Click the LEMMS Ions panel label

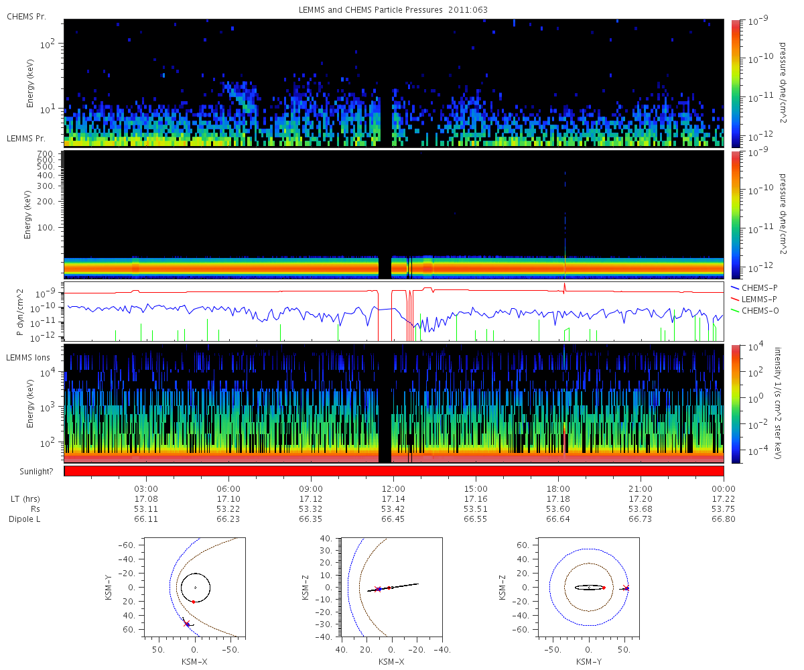27,359
